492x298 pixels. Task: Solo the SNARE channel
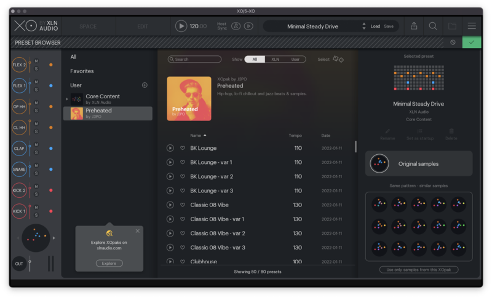(x=36, y=173)
